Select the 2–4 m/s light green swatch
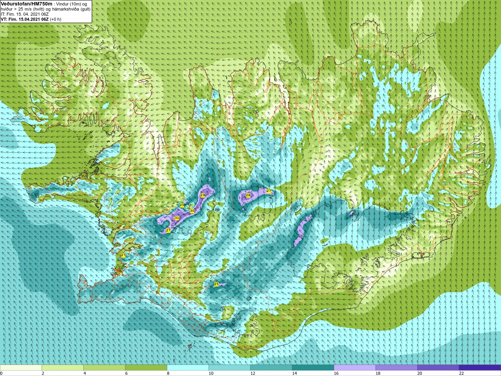This screenshot has height=376, width=501. coord(63,368)
